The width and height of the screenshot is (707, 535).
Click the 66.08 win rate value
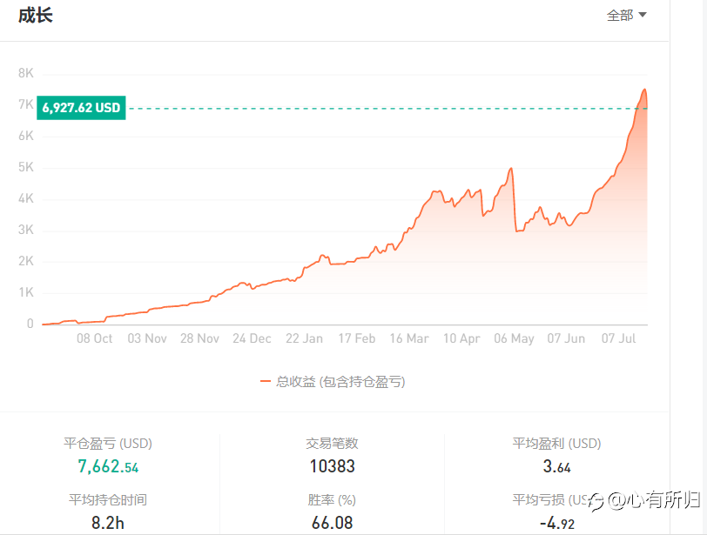click(333, 523)
